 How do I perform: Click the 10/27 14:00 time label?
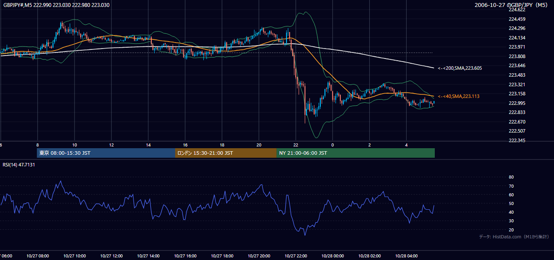(x=148, y=256)
